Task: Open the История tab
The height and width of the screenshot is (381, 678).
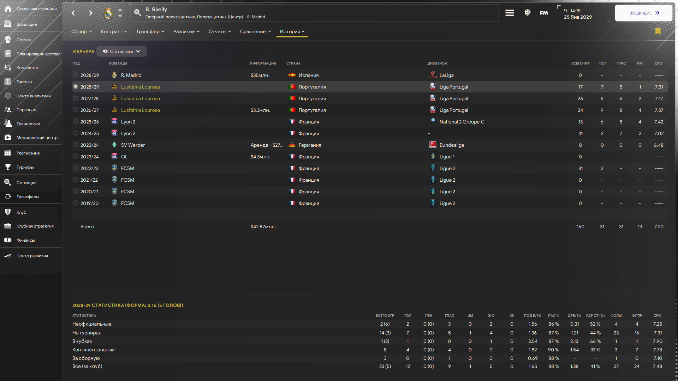Action: [x=292, y=31]
